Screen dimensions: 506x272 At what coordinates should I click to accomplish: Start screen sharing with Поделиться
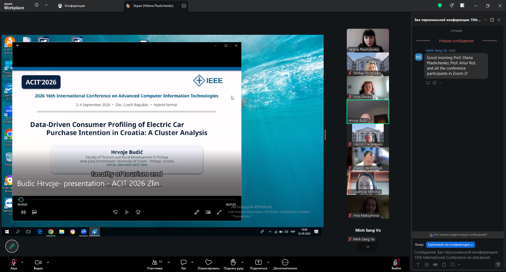coord(259,264)
